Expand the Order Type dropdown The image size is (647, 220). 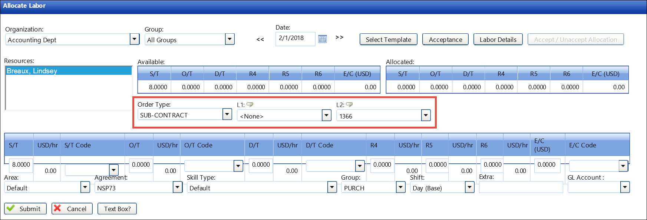click(227, 114)
